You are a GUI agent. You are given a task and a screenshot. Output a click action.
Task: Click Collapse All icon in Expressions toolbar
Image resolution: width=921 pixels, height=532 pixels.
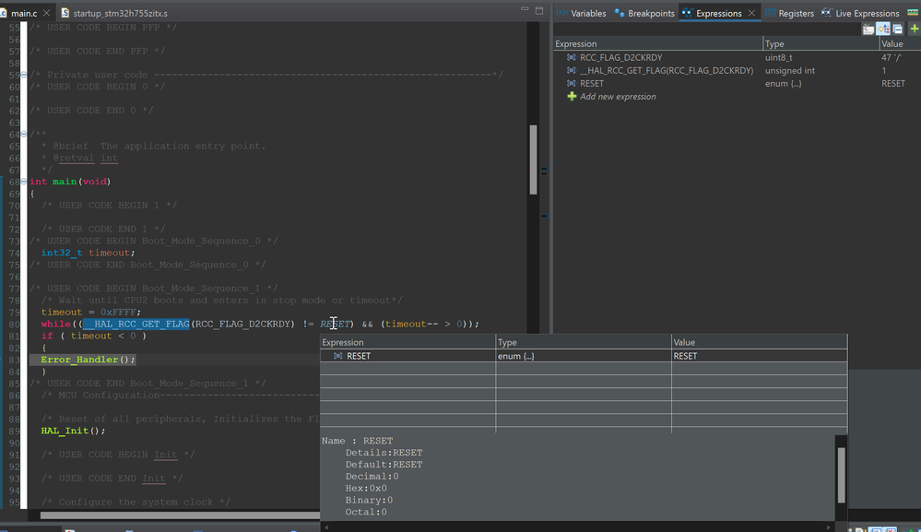click(x=898, y=30)
